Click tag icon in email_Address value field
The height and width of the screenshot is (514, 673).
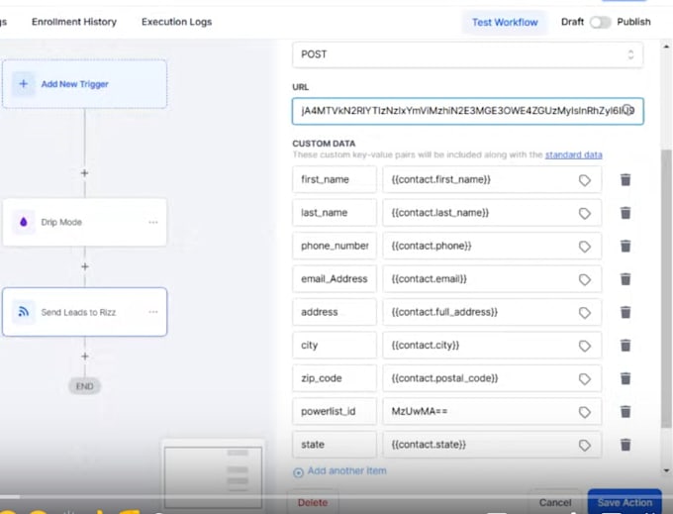[585, 279]
